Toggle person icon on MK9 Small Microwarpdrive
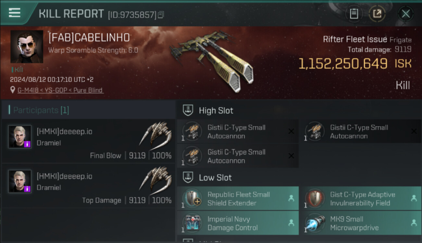The width and height of the screenshot is (422, 243). point(414,223)
